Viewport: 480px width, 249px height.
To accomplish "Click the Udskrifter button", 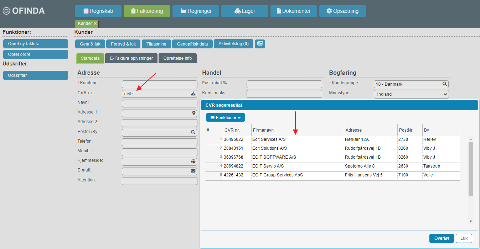I will pos(36,75).
